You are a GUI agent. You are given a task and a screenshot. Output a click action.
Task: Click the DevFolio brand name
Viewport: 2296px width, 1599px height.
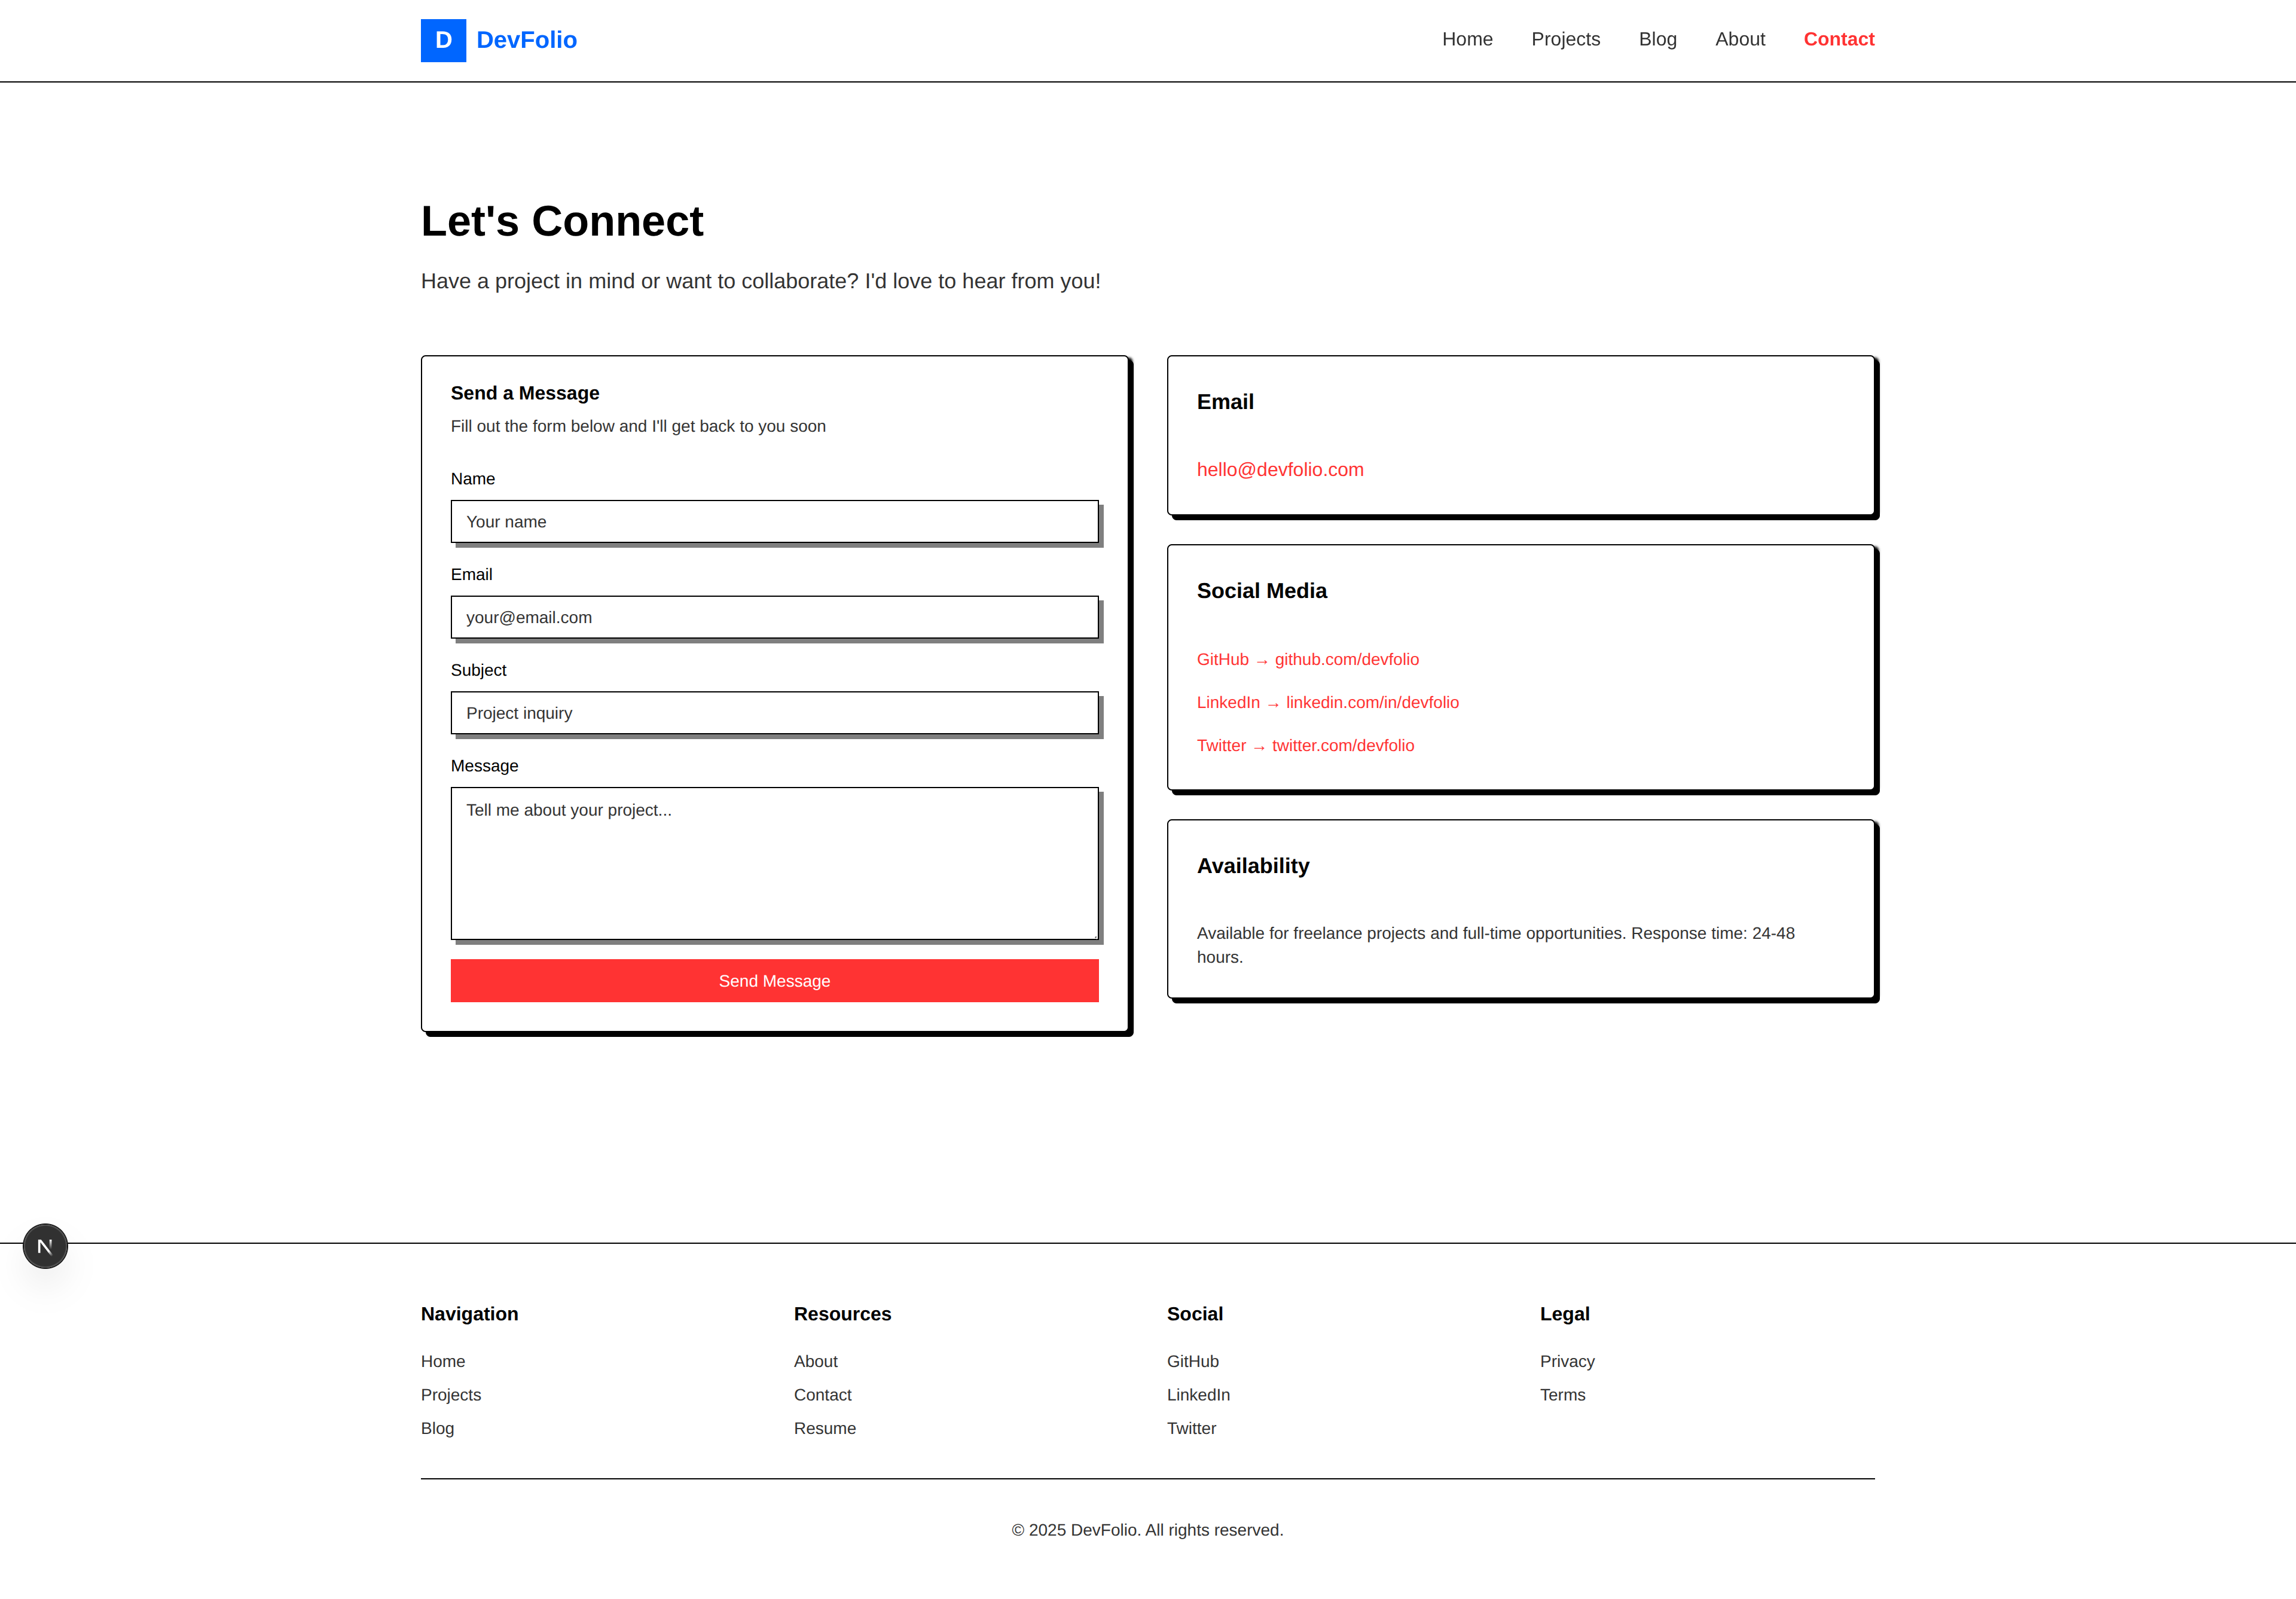(526, 40)
